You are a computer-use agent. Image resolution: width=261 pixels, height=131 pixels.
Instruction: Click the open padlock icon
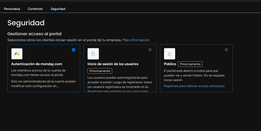click(x=169, y=54)
